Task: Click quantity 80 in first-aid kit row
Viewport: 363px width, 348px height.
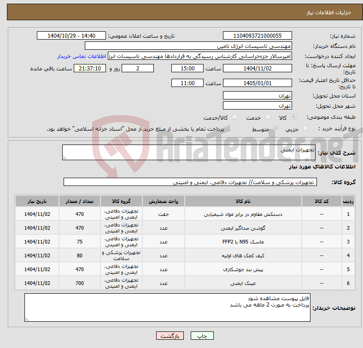Action: (79, 255)
